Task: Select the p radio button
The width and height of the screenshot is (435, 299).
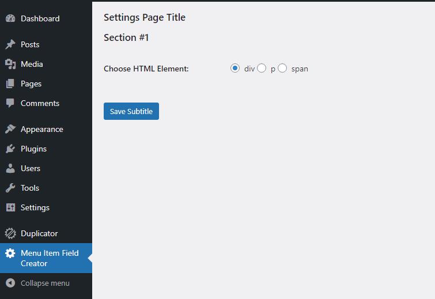Action: [x=262, y=68]
